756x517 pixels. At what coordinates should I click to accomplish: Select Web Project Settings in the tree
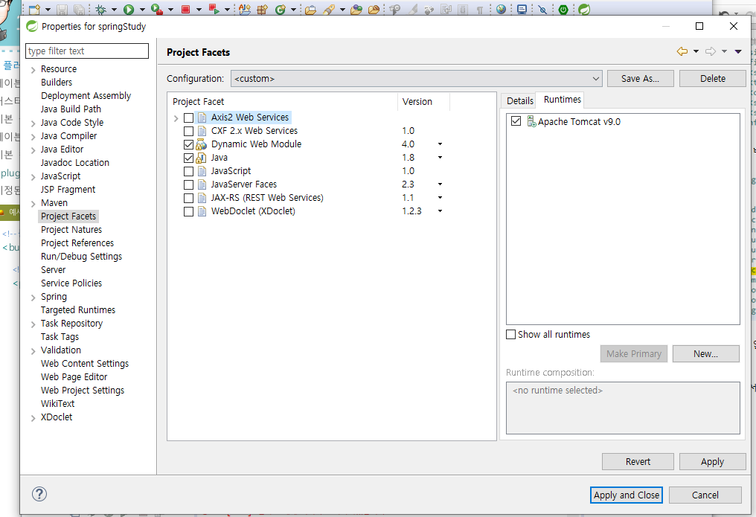pyautogui.click(x=83, y=391)
